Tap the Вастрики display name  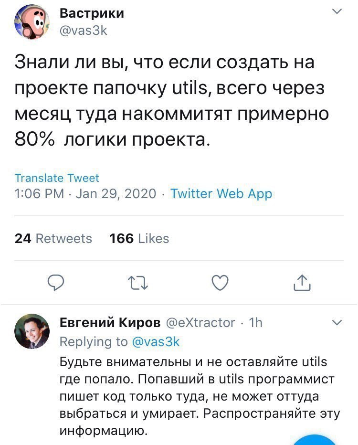tap(92, 13)
